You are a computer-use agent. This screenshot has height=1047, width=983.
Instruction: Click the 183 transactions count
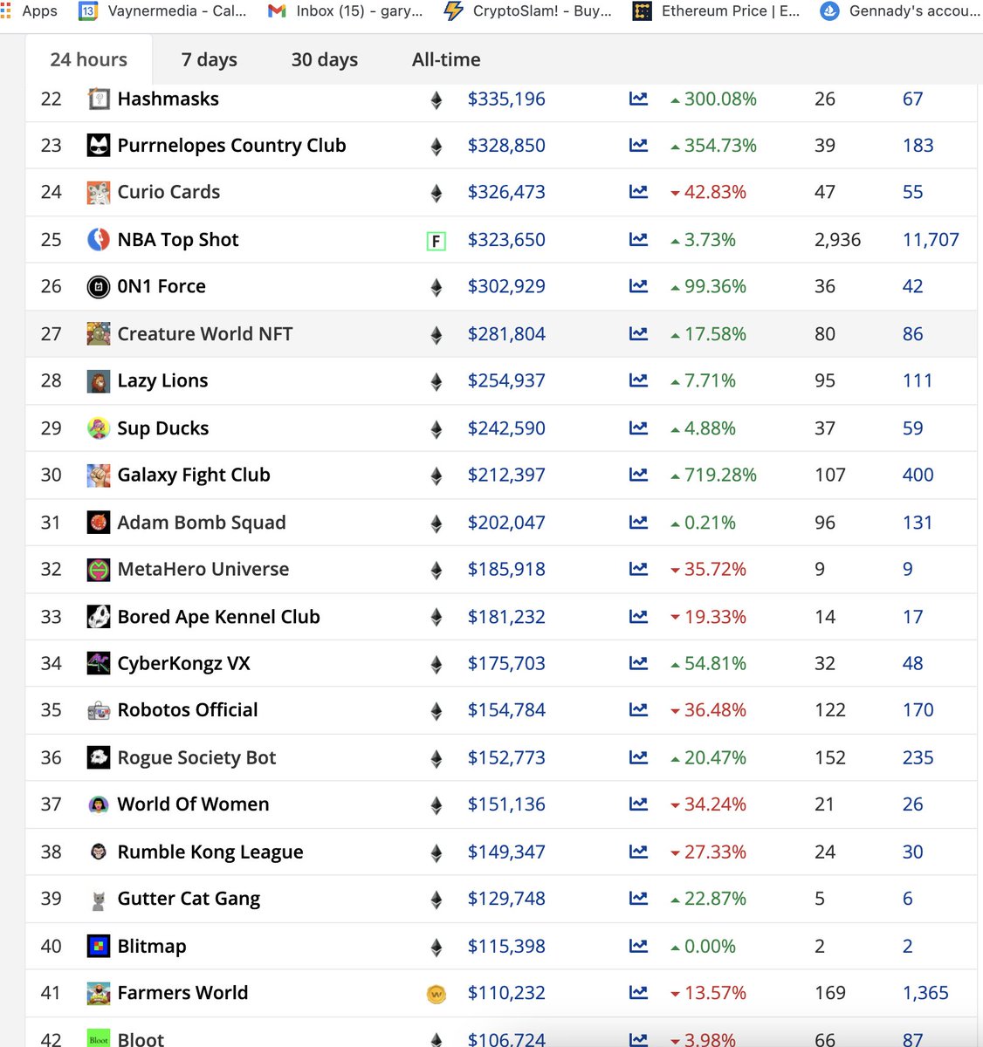(918, 146)
